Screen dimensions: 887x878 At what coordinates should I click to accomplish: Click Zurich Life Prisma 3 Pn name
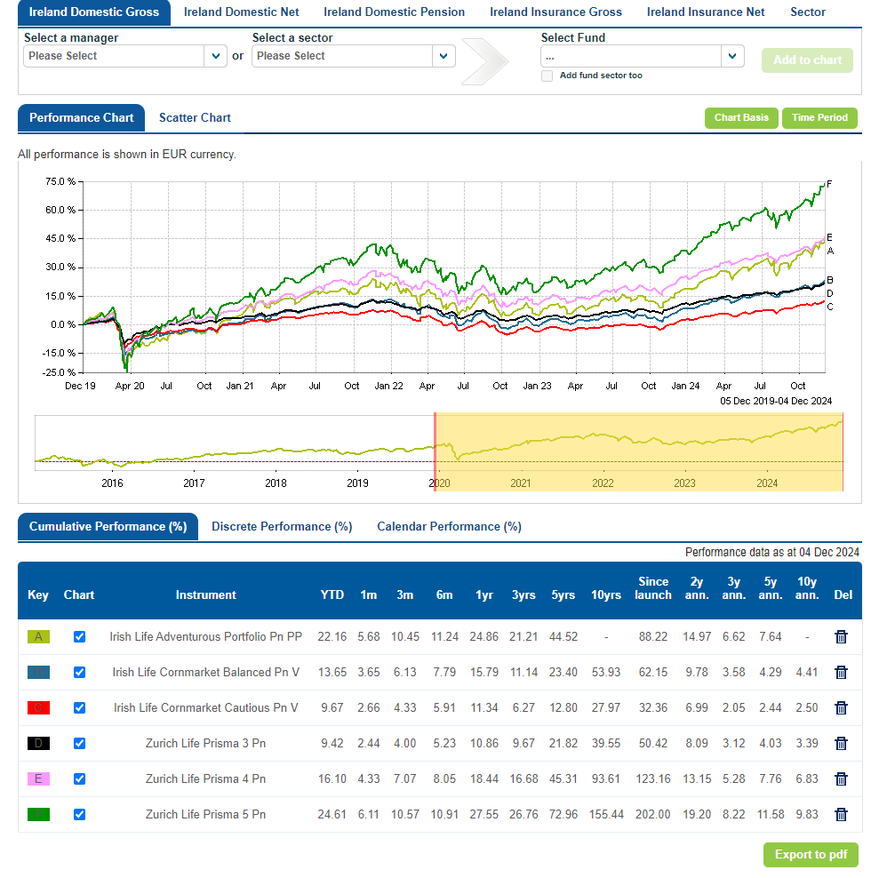click(x=206, y=743)
